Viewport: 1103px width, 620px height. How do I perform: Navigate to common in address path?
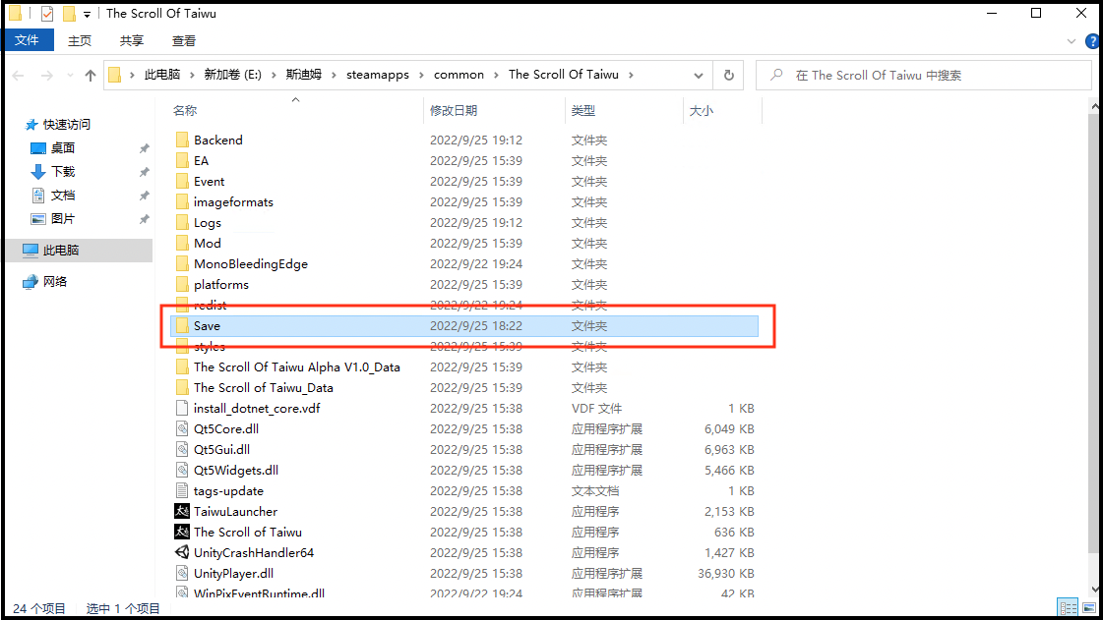coord(459,75)
